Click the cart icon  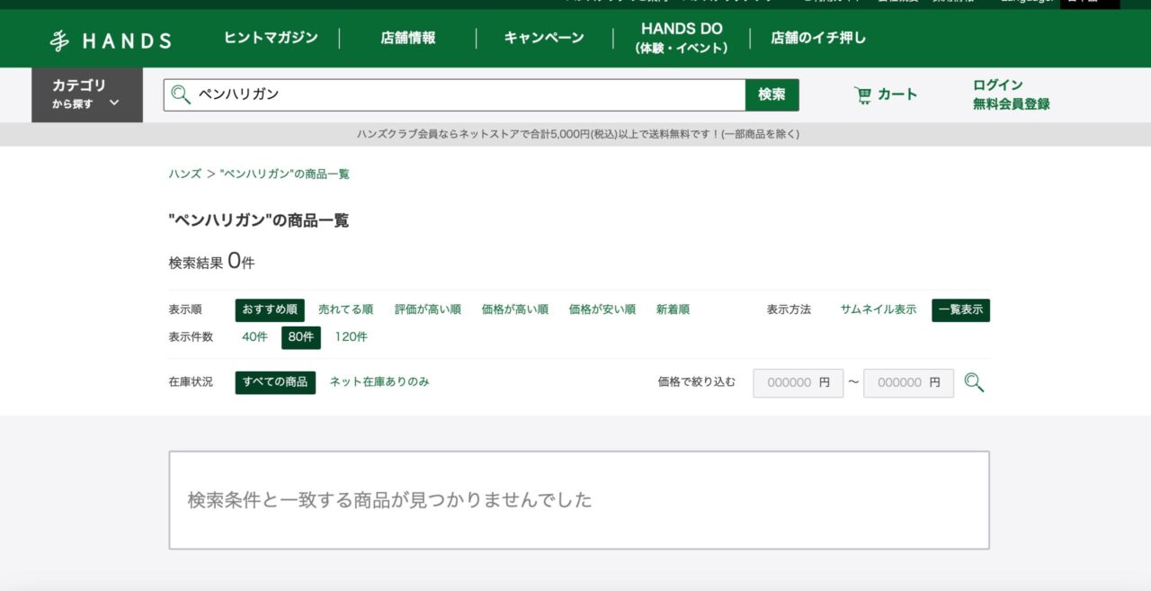pyautogui.click(x=863, y=94)
